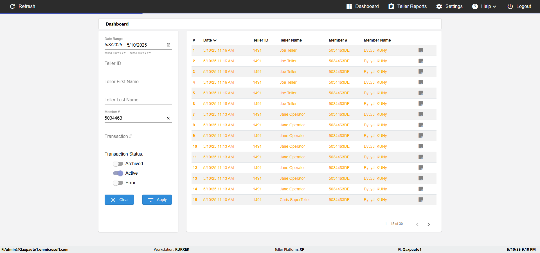Click FI Qaxpauto1 in status bar

click(409, 249)
